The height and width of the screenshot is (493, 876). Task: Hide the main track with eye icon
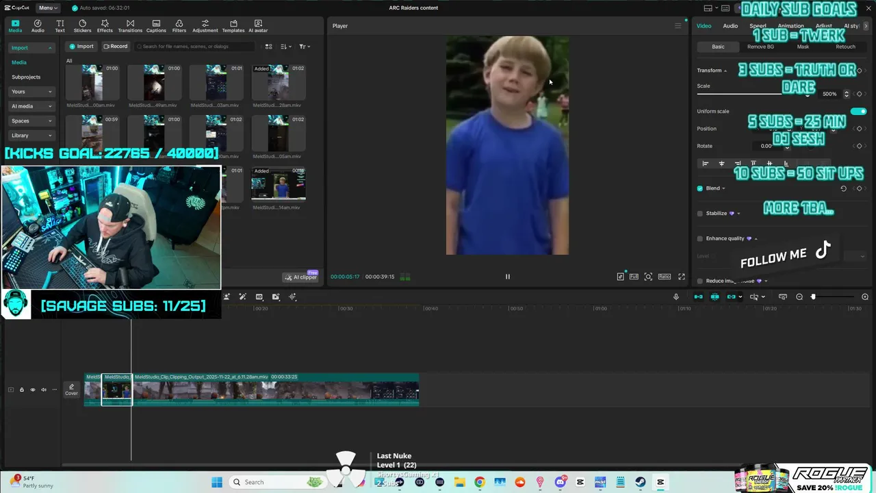click(32, 390)
